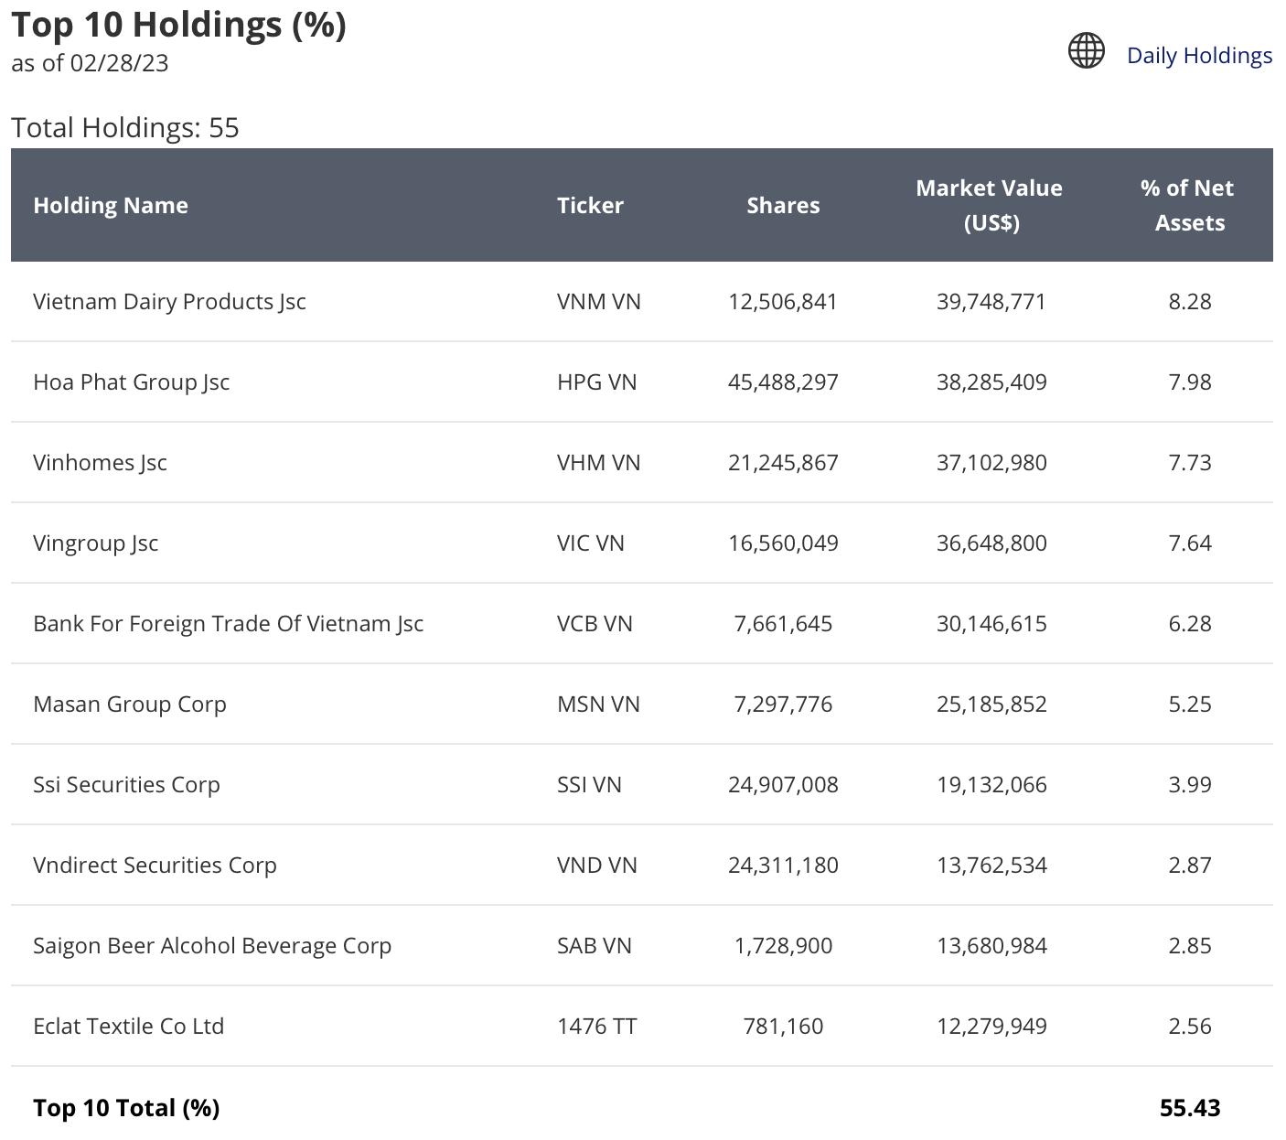
Task: Click ticker MSN VN
Action: pyautogui.click(x=598, y=704)
